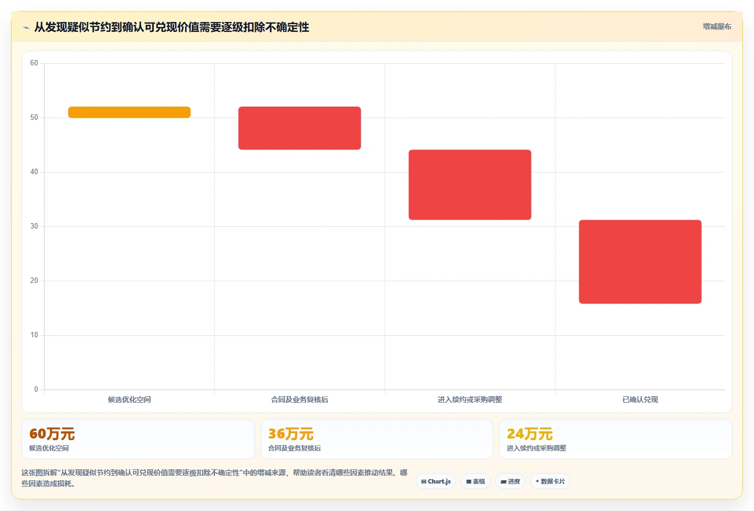This screenshot has height=511, width=754.
Task: Click the y-axis value 50
Action: [34, 118]
